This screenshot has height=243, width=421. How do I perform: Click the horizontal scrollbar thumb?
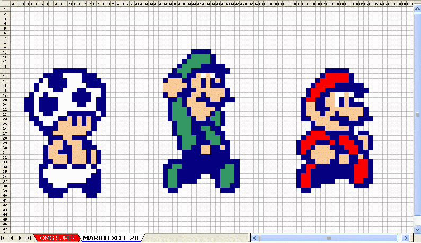(329, 238)
